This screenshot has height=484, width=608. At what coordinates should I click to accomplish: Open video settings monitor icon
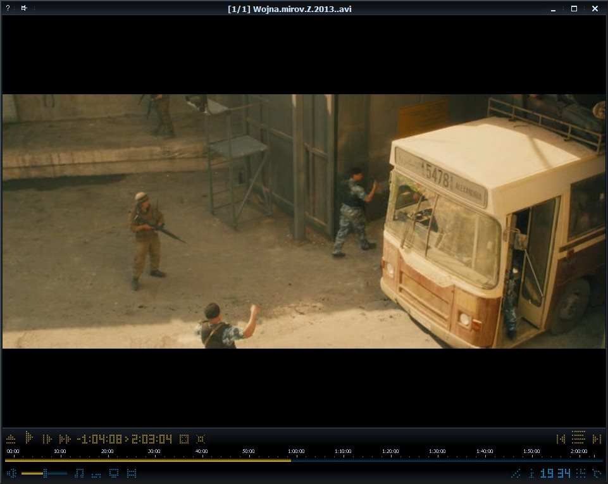(114, 473)
